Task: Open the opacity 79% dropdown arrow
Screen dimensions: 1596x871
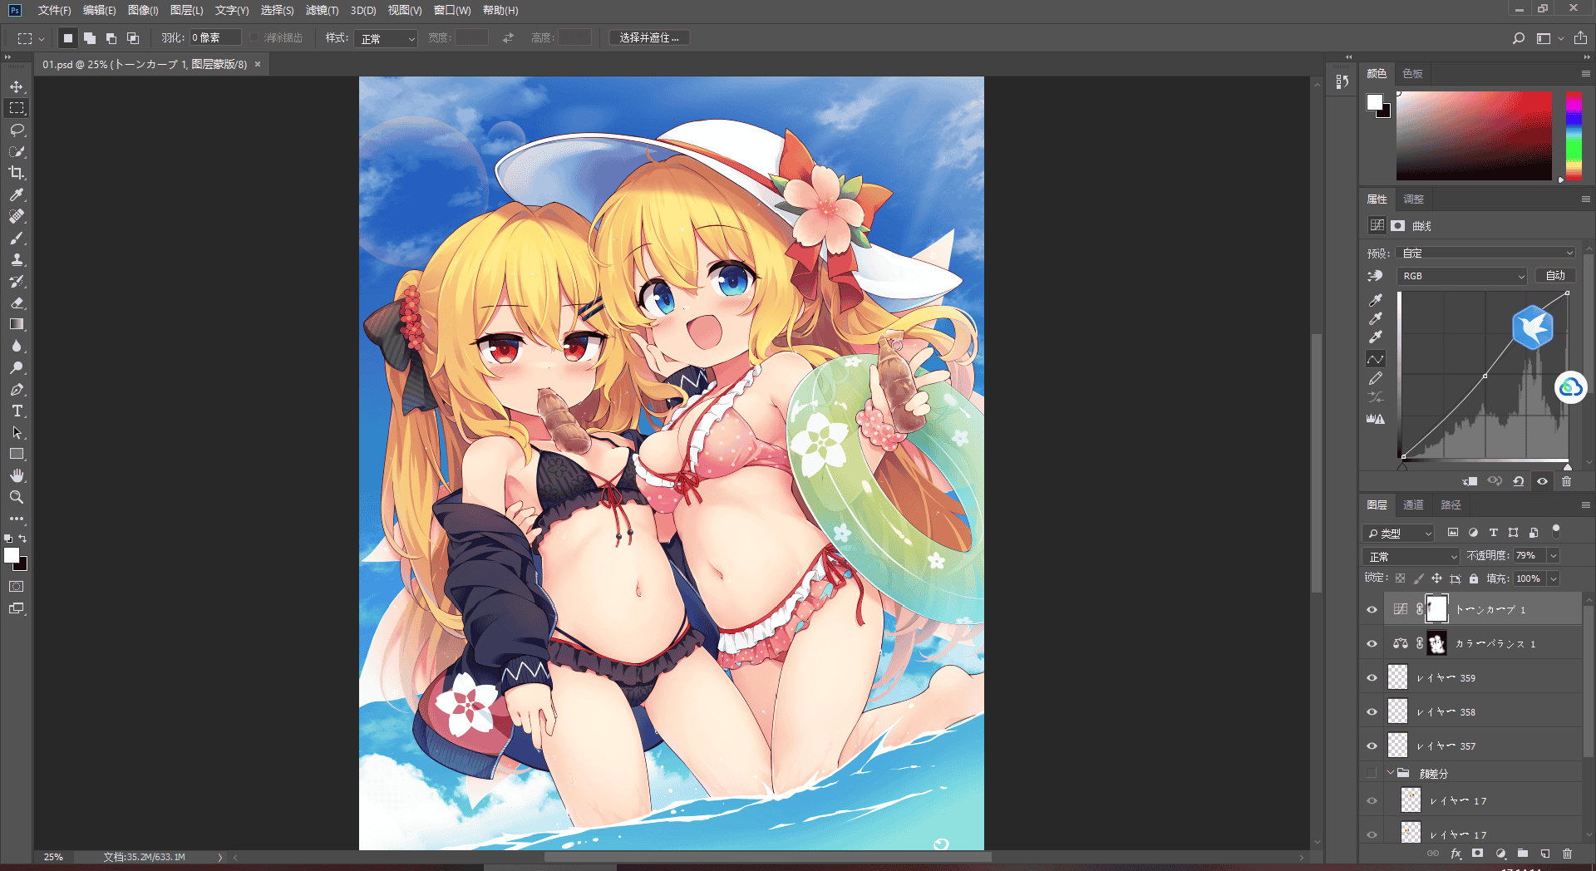Action: click(1553, 555)
